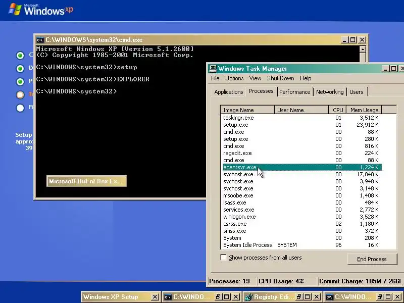404x303 pixels.
Task: Select the msoobe.exe process
Action: 301,195
